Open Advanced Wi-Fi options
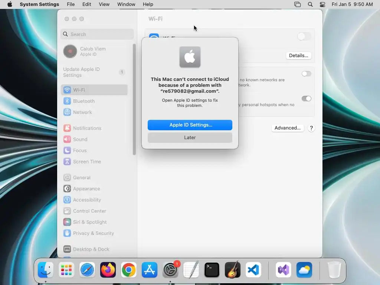Image resolution: width=380 pixels, height=285 pixels. [x=288, y=128]
